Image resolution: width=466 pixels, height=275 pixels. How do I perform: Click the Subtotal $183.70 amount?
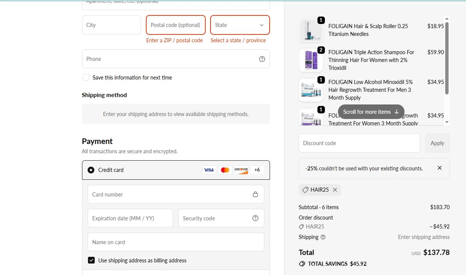pos(440,207)
